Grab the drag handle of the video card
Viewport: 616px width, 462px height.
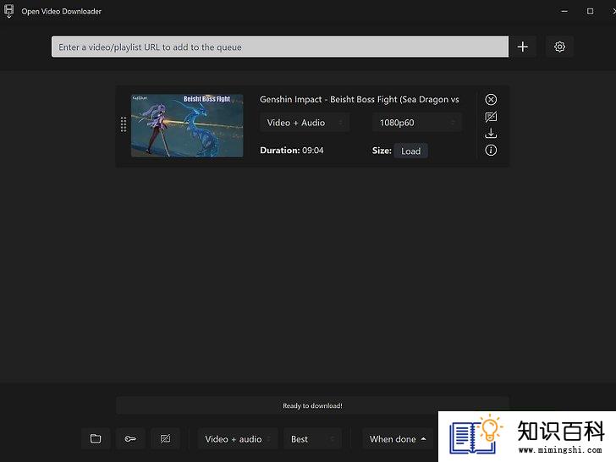point(124,124)
